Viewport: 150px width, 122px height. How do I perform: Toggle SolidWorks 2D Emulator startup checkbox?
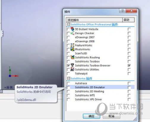pyautogui.click(x=129, y=87)
